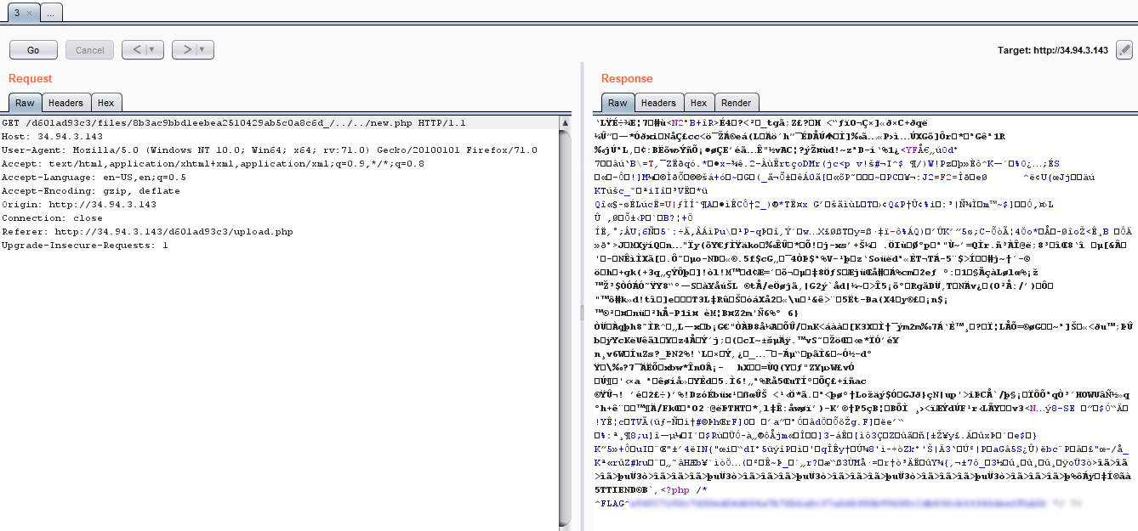The width and height of the screenshot is (1138, 531).
Task: Click the request vertical scrollbar track
Action: 565,340
